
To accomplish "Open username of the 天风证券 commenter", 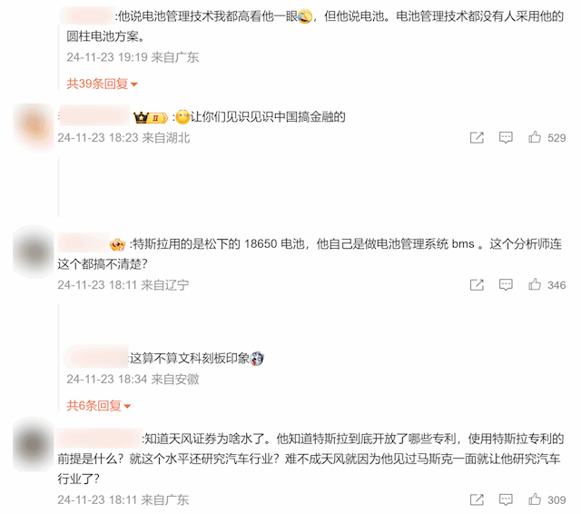I will 99,439.
